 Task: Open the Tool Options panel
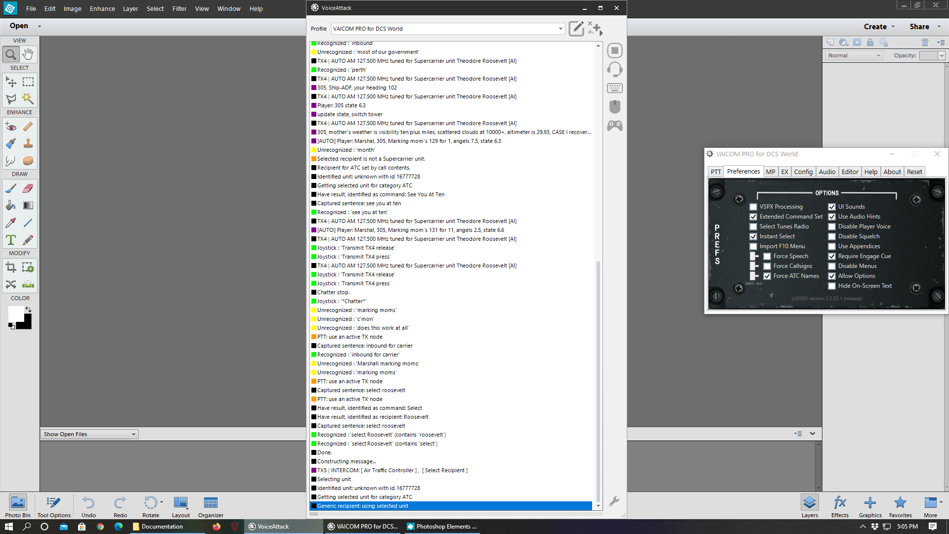(x=54, y=506)
